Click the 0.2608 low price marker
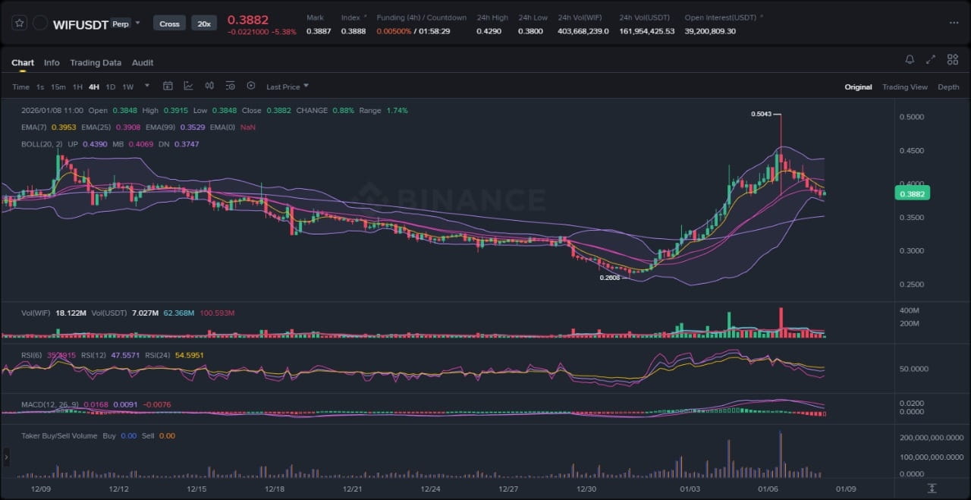The width and height of the screenshot is (971, 500). click(x=609, y=278)
